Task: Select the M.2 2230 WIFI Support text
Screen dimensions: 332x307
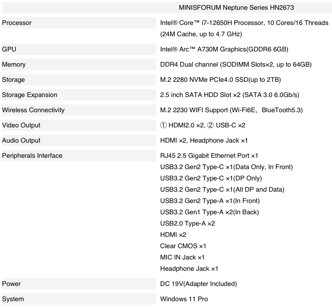Action: pos(231,110)
